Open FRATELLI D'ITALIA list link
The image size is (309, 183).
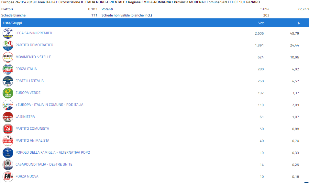tap(29, 81)
